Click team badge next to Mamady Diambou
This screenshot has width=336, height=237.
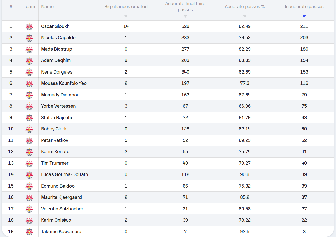point(29,95)
